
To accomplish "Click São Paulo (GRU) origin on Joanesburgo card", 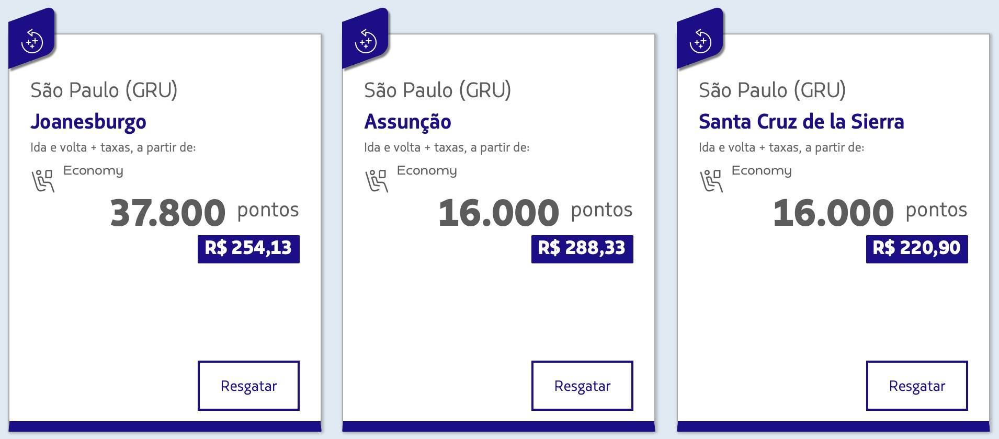I will [x=104, y=90].
